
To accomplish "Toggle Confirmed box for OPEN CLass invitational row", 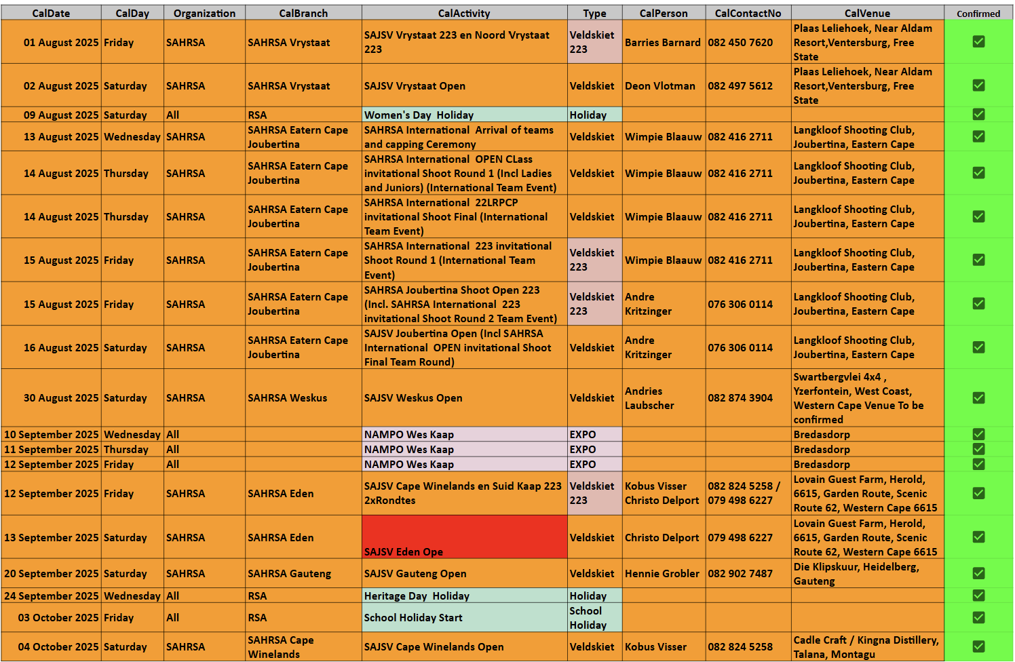I will tap(978, 172).
